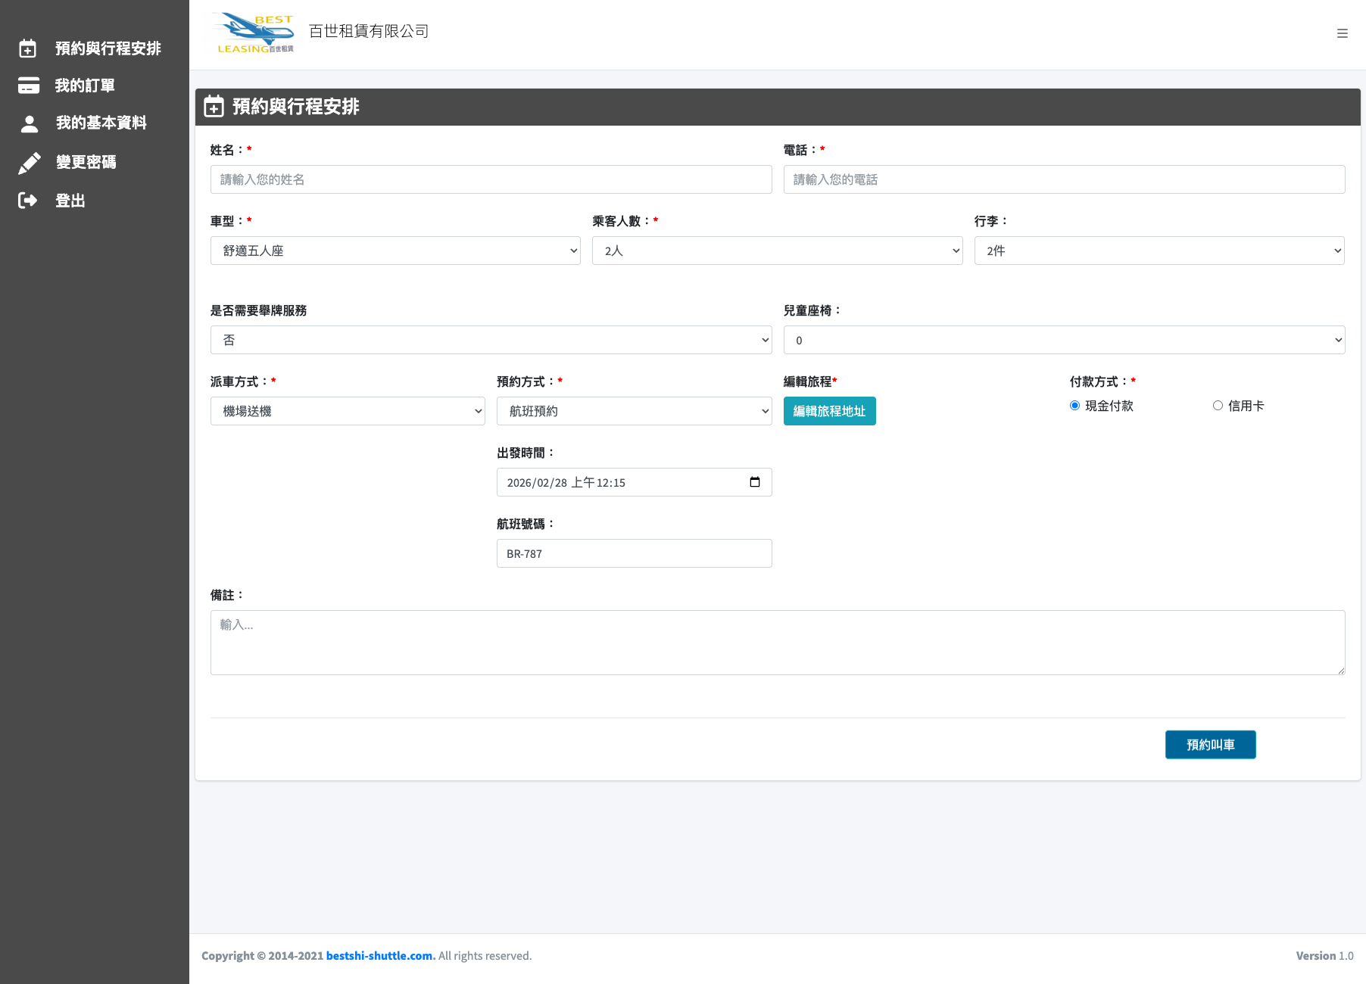Open the 派車方式 dispatch method dropdown
1366x984 pixels.
348,411
